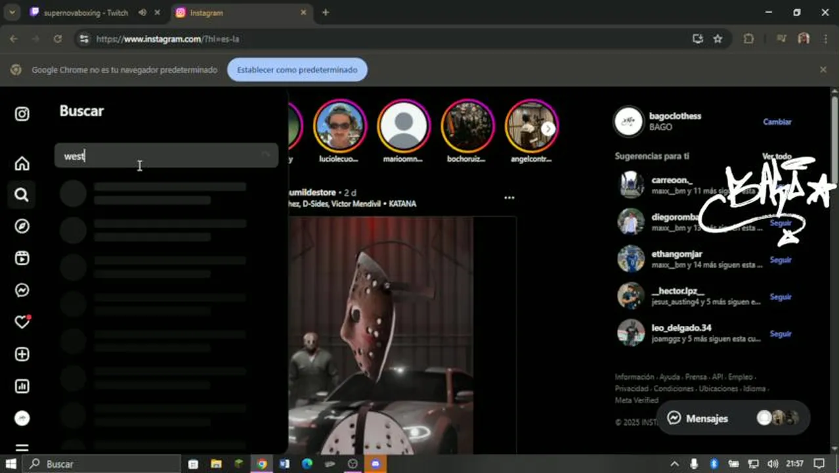Open Discord from the taskbar
This screenshot has width=839, height=473.
[376, 464]
